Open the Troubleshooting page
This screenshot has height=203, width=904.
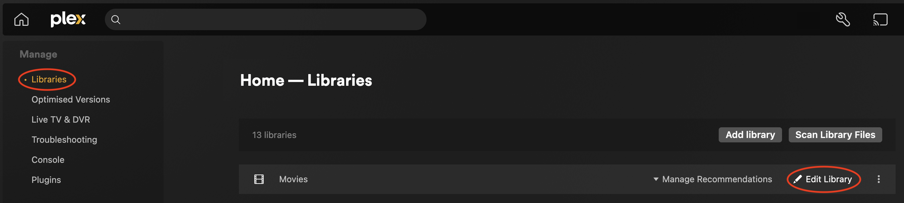pos(64,140)
